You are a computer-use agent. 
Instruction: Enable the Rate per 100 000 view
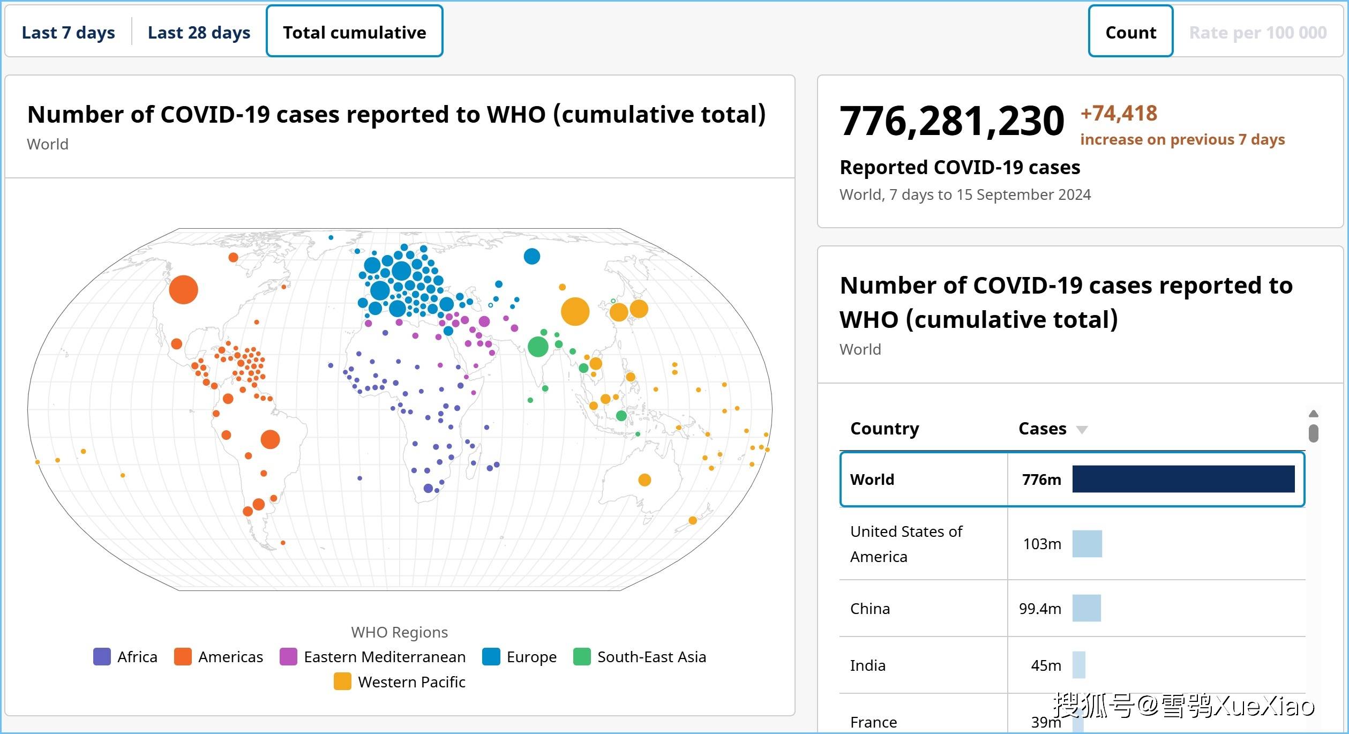pos(1257,33)
